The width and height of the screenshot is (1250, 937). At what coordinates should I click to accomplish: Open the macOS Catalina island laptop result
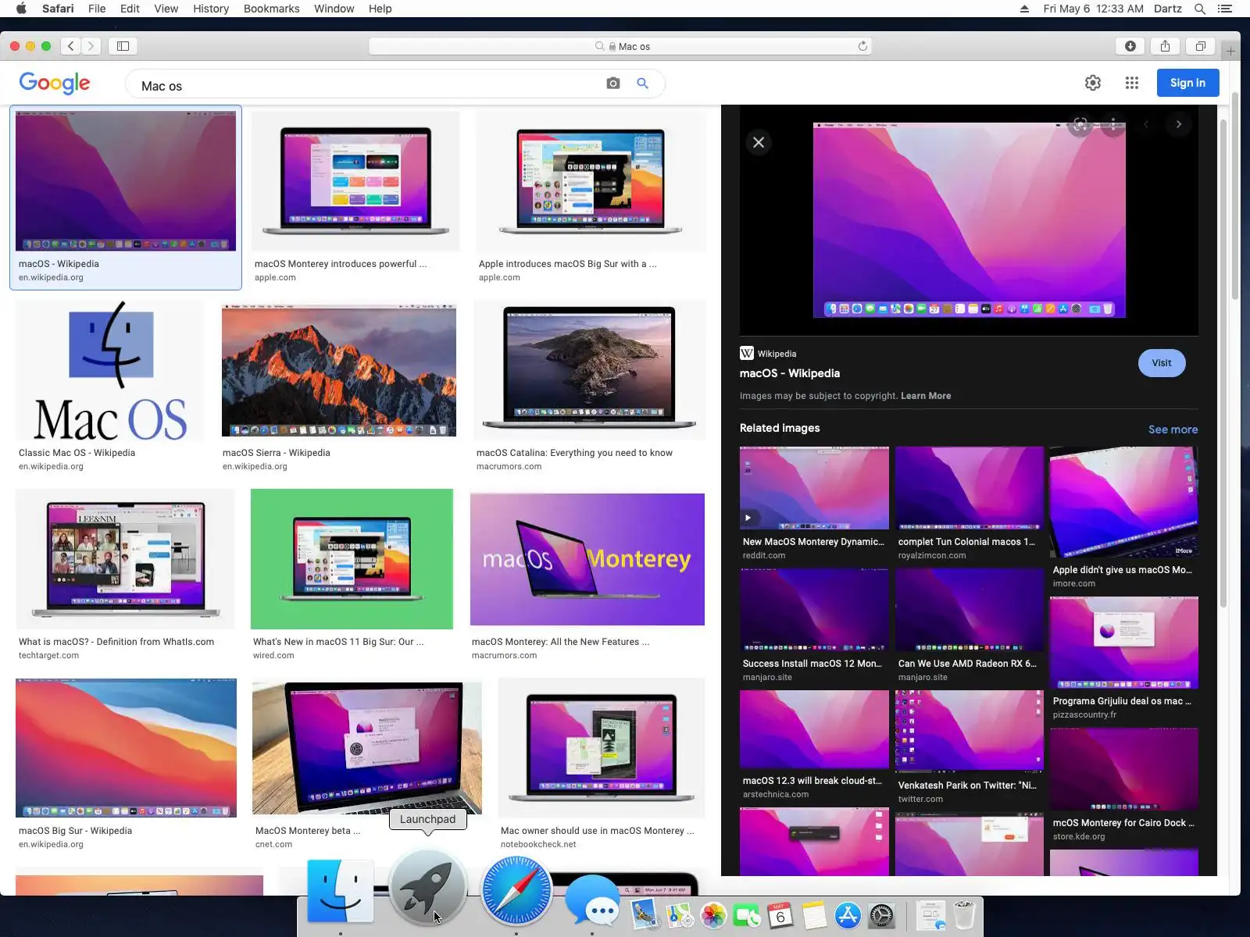589,371
